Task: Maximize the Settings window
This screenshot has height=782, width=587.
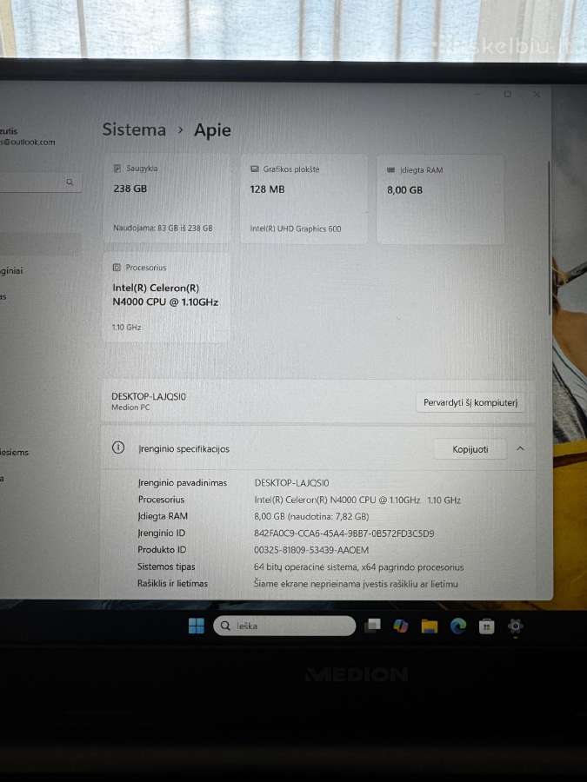Action: tap(508, 94)
